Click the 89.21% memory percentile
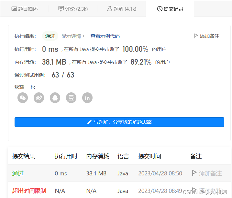 (141, 62)
